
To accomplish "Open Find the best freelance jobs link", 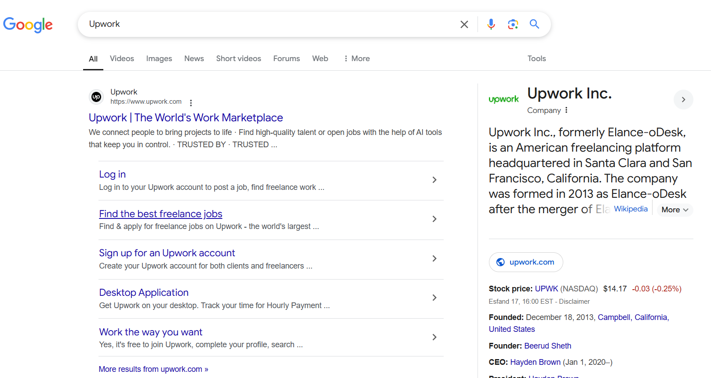I will (x=160, y=214).
